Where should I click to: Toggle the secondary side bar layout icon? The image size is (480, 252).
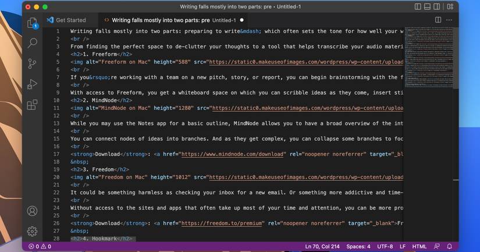pyautogui.click(x=436, y=6)
